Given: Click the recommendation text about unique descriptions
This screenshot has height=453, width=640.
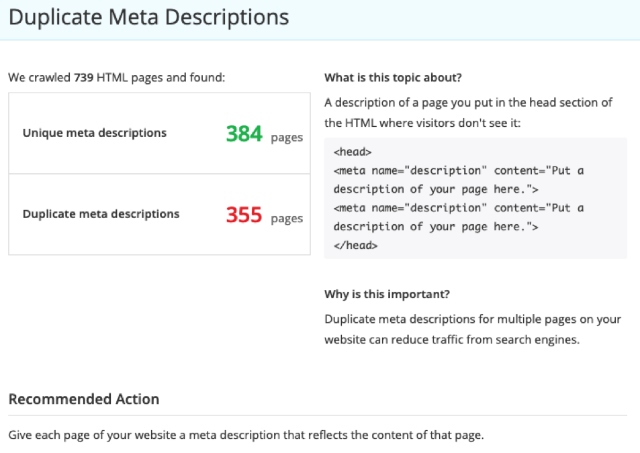Looking at the screenshot, I should pyautogui.click(x=246, y=435).
